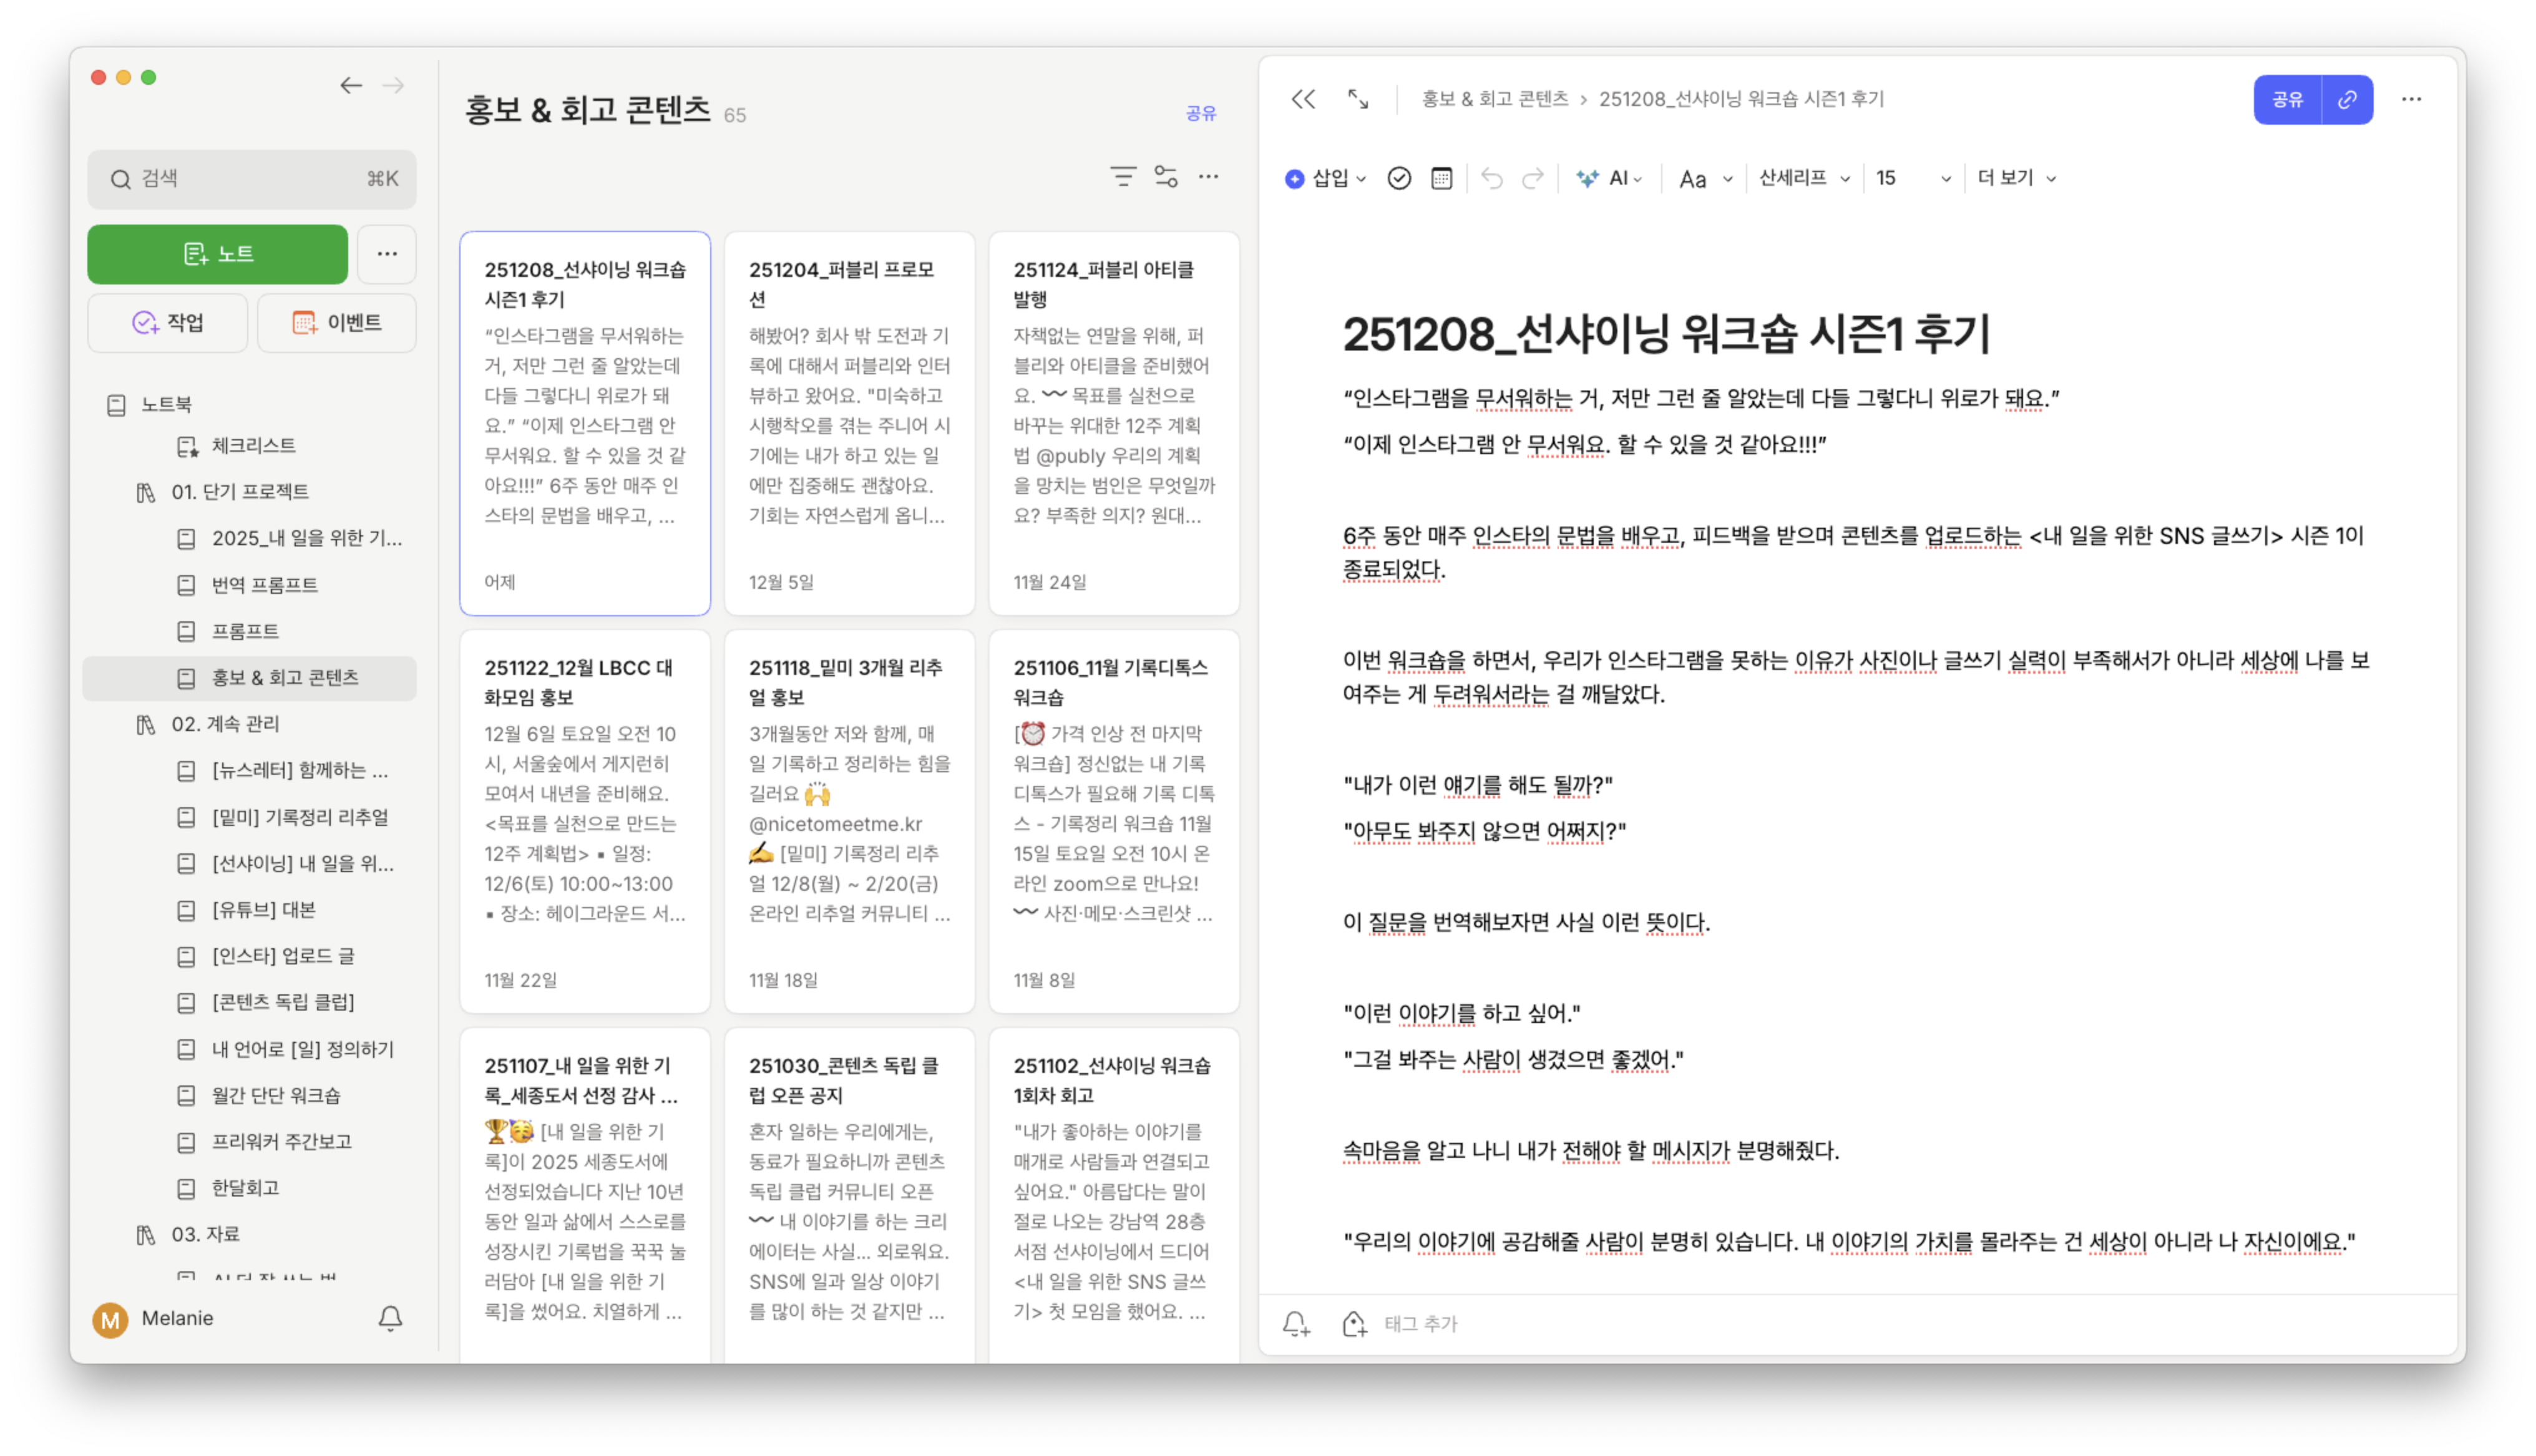Open notifications bell next to Melanie

tap(390, 1318)
